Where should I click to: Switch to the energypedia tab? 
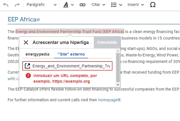(37, 54)
